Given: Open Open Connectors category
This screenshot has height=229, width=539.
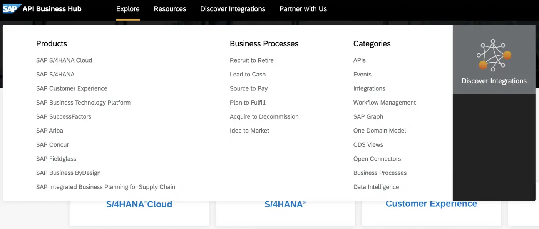Looking at the screenshot, I should [377, 159].
